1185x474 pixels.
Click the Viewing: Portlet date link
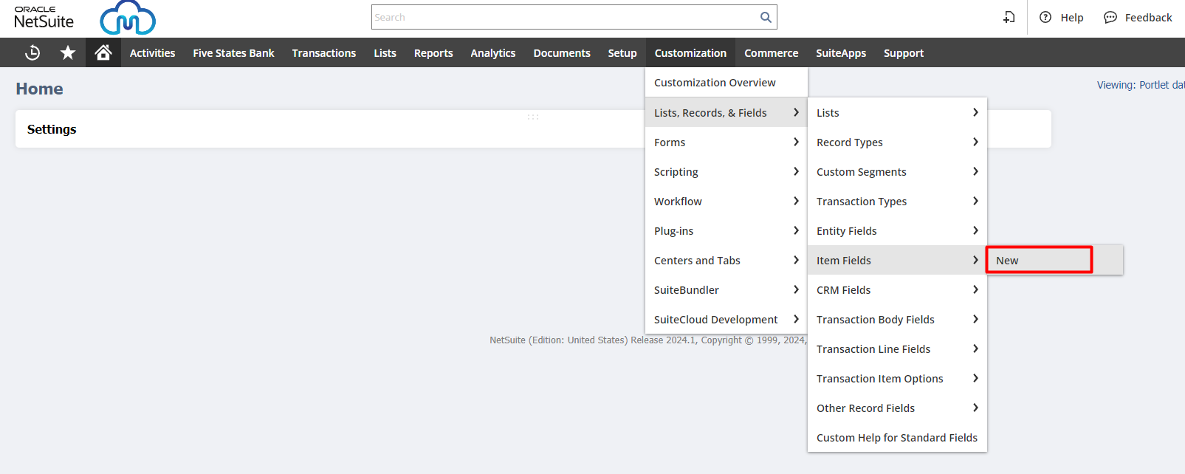click(1140, 85)
